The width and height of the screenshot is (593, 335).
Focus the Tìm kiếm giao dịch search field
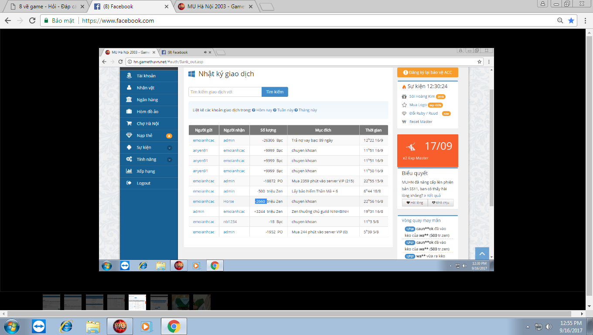[225, 92]
